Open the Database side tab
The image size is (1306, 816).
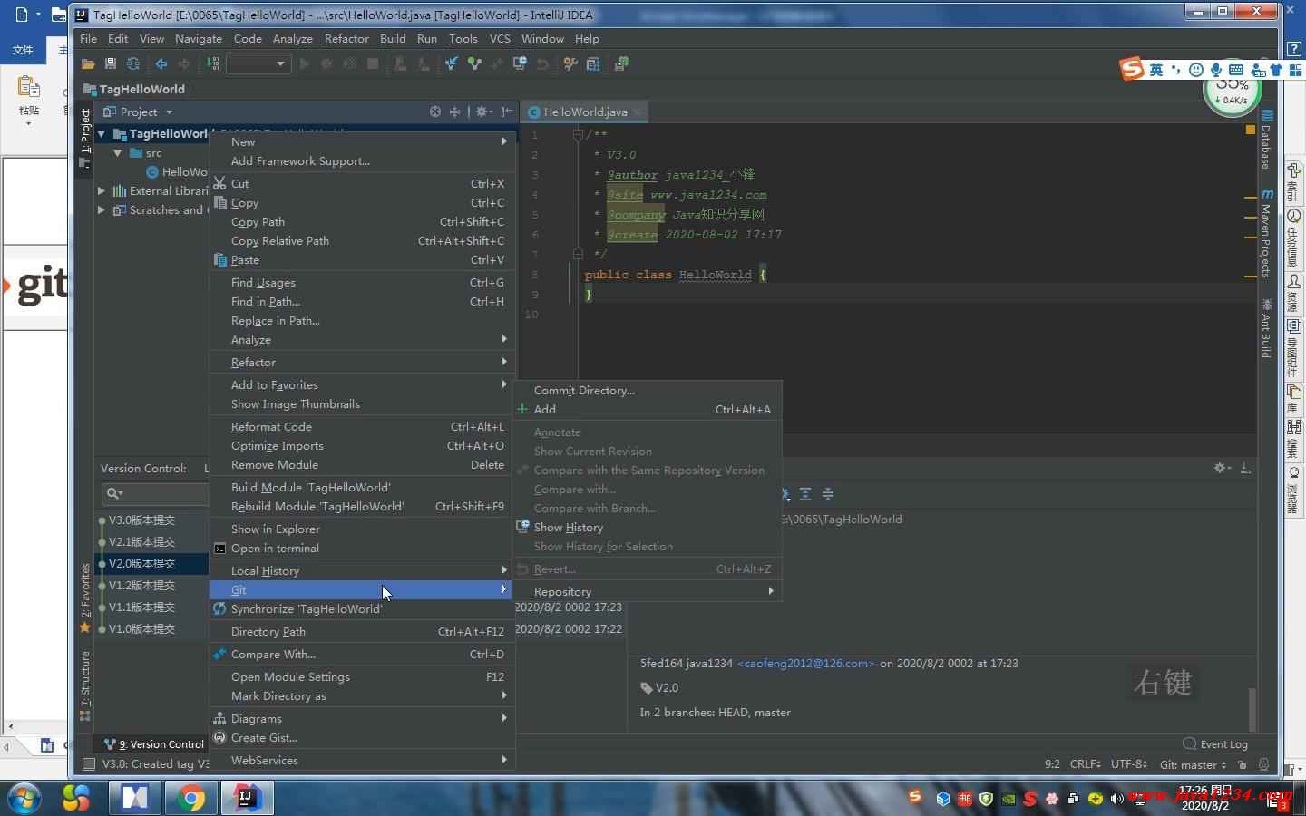[x=1267, y=139]
